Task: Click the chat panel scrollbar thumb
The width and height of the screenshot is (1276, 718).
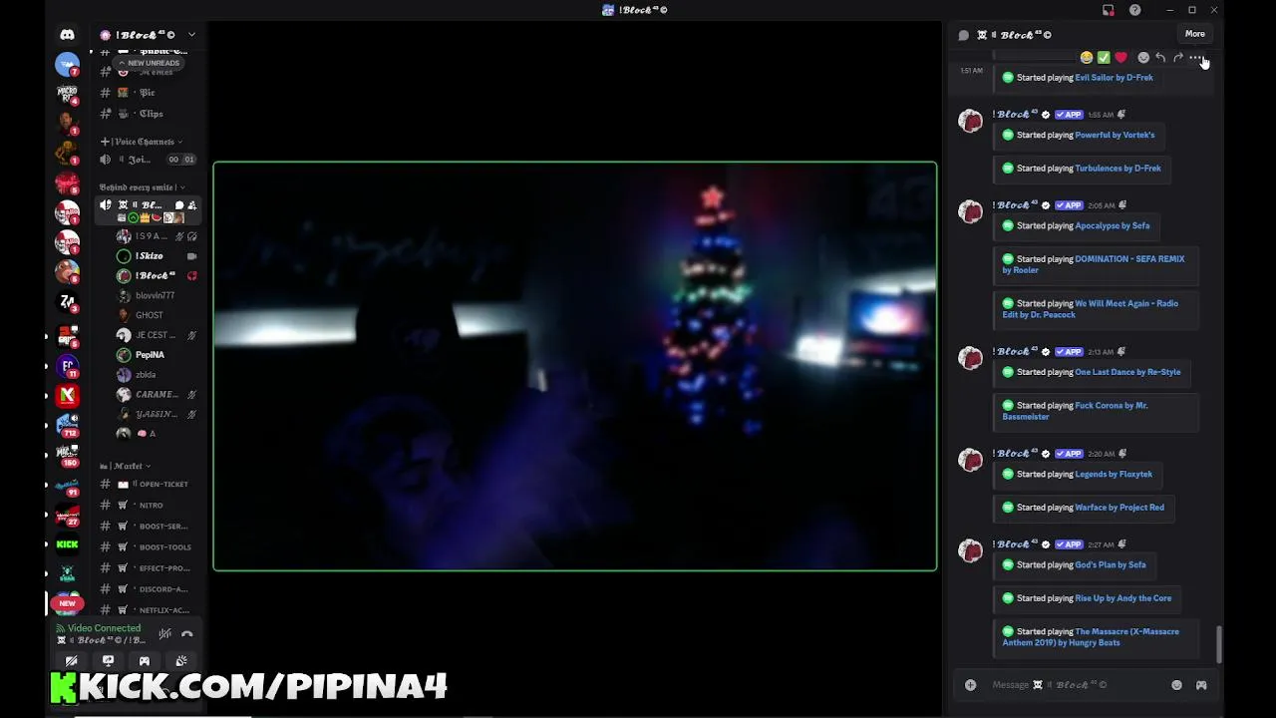Action: (x=1219, y=643)
